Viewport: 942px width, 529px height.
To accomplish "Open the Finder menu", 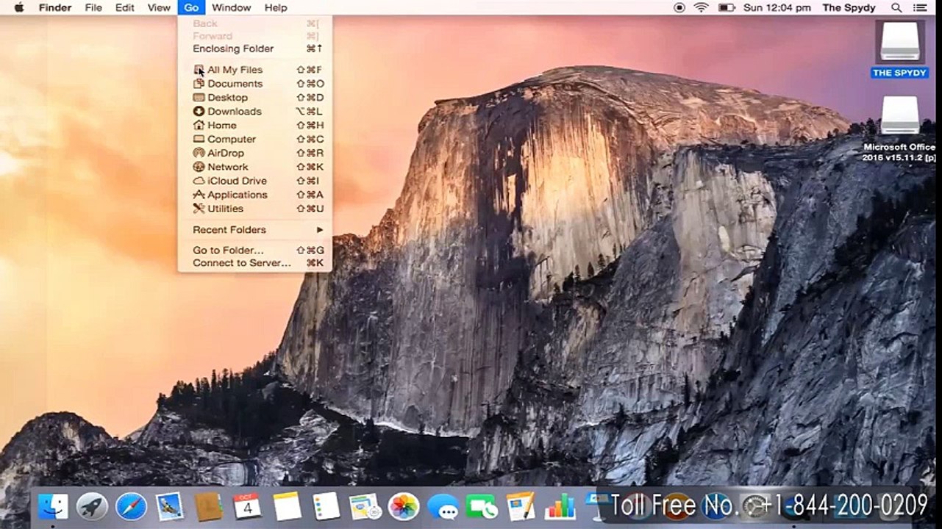I will point(55,7).
